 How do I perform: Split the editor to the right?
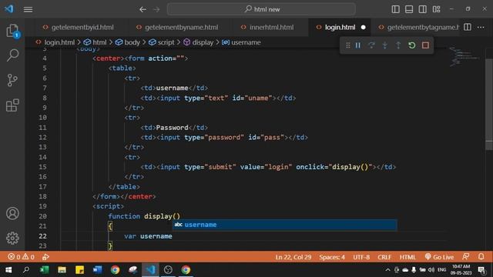(468, 27)
